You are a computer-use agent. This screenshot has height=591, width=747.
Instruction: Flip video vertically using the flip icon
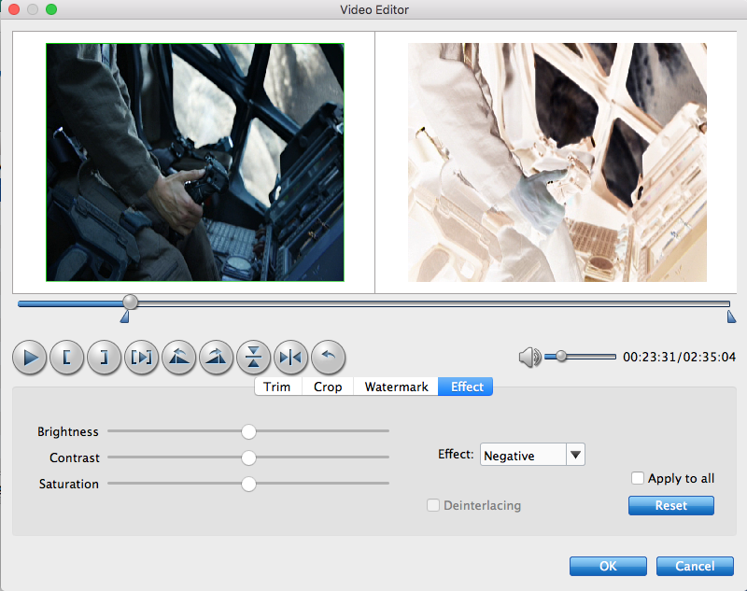[x=253, y=357]
